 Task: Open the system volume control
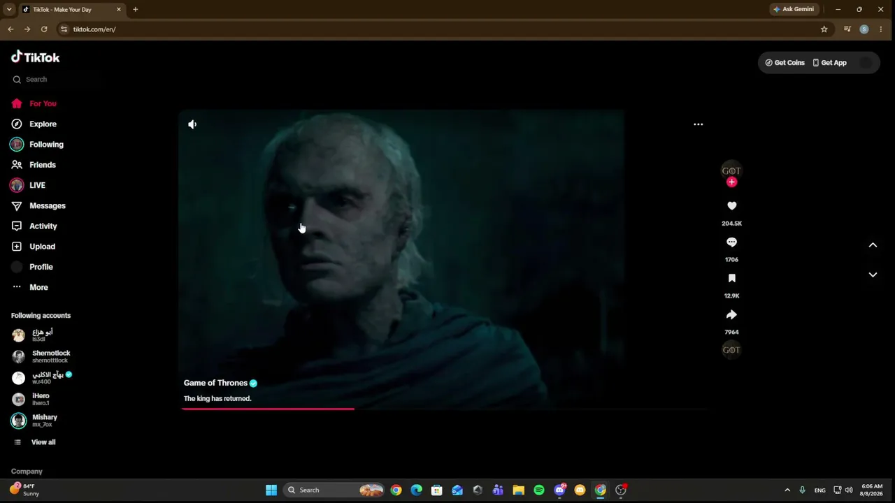pyautogui.click(x=848, y=490)
